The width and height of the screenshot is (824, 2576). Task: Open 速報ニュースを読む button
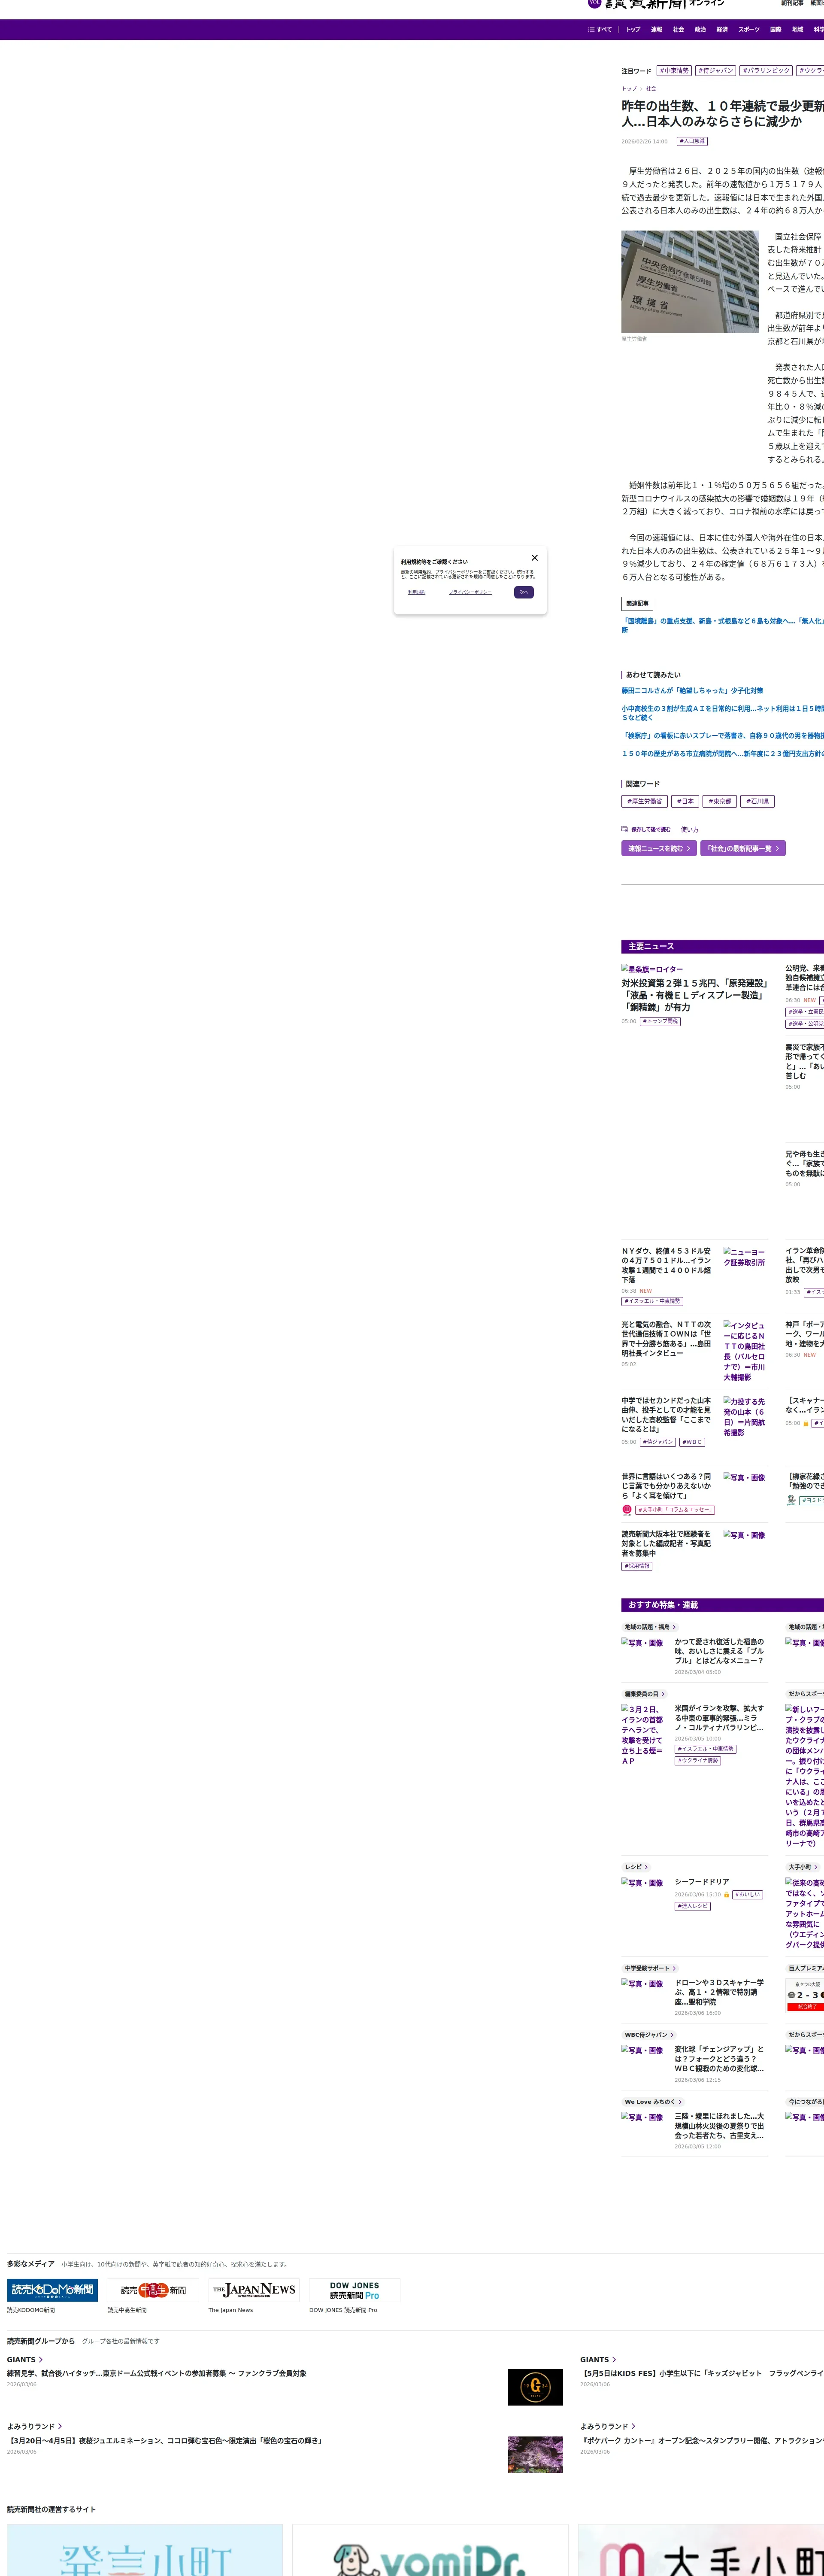[659, 848]
